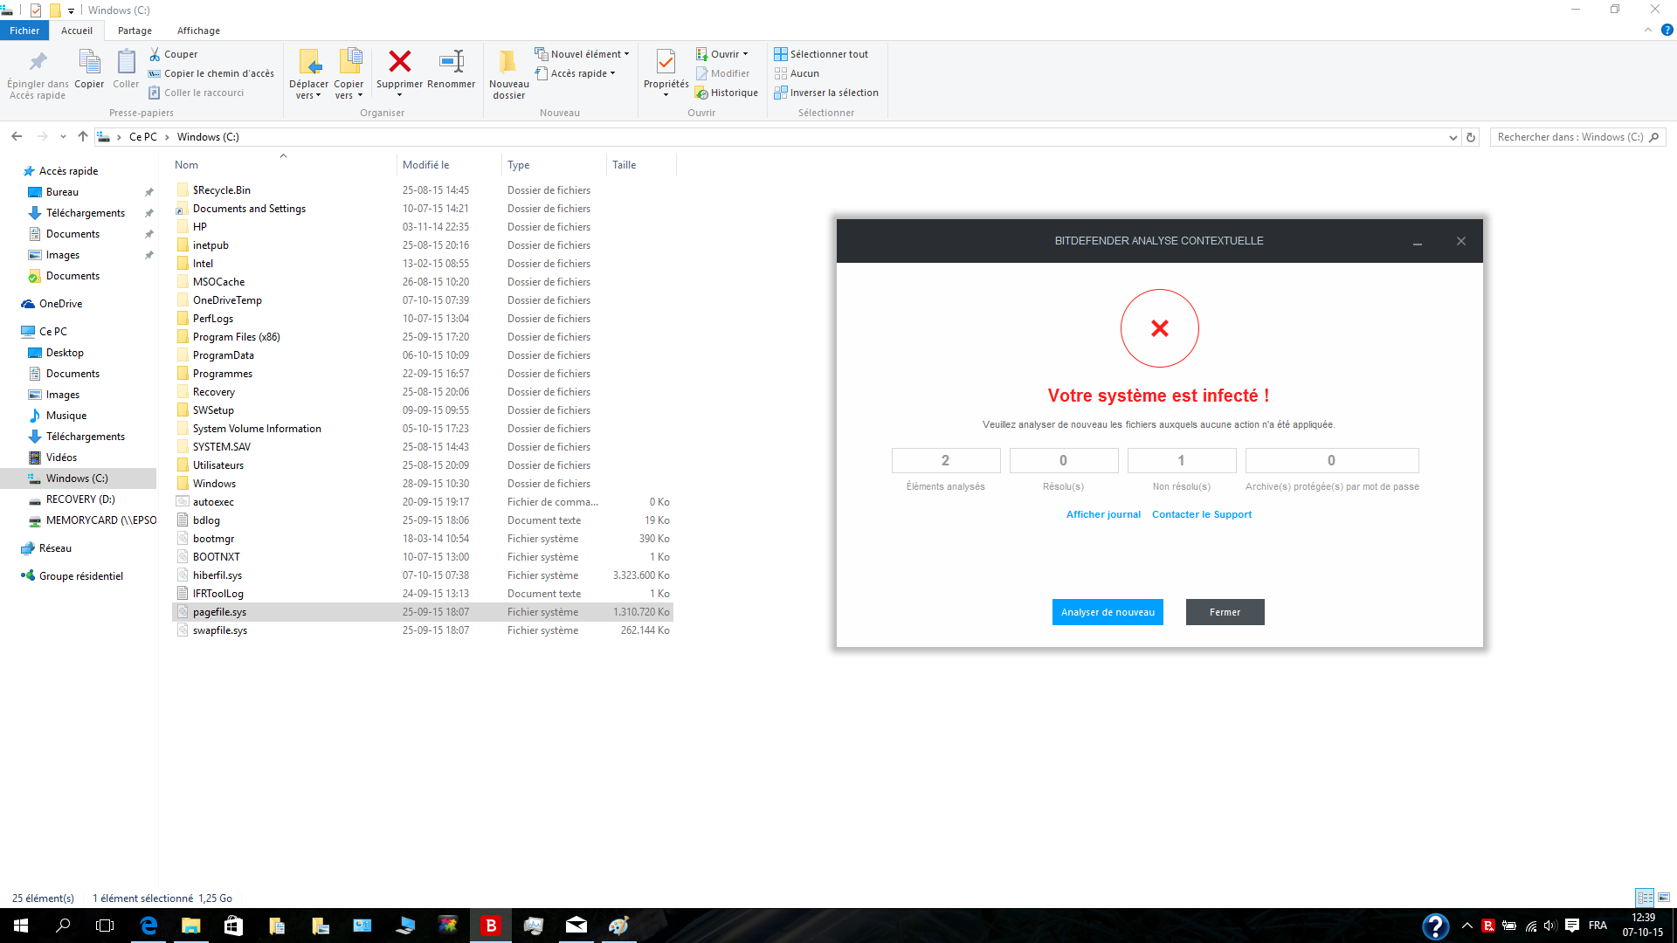The height and width of the screenshot is (943, 1677).
Task: Click Historique in Ouvrir group
Action: click(x=726, y=93)
